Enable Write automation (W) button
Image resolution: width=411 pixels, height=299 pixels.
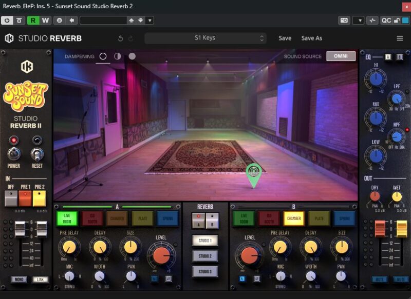[x=45, y=21]
